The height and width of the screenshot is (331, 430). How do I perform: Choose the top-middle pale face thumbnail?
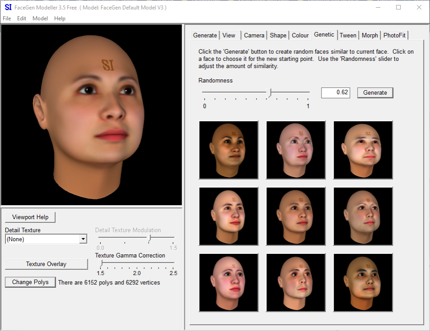pyautogui.click(x=296, y=150)
